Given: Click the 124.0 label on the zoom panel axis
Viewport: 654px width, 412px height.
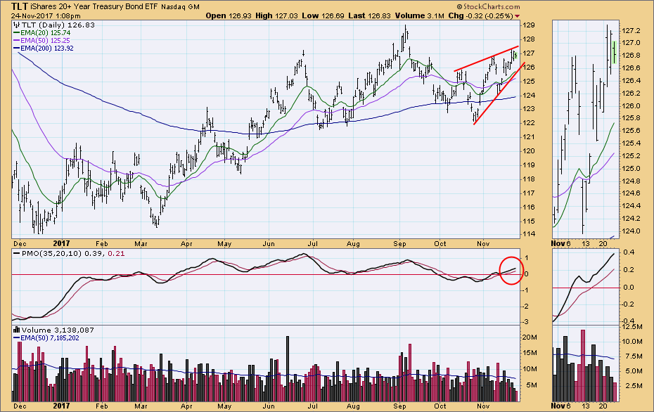Looking at the screenshot, I should pos(631,231).
